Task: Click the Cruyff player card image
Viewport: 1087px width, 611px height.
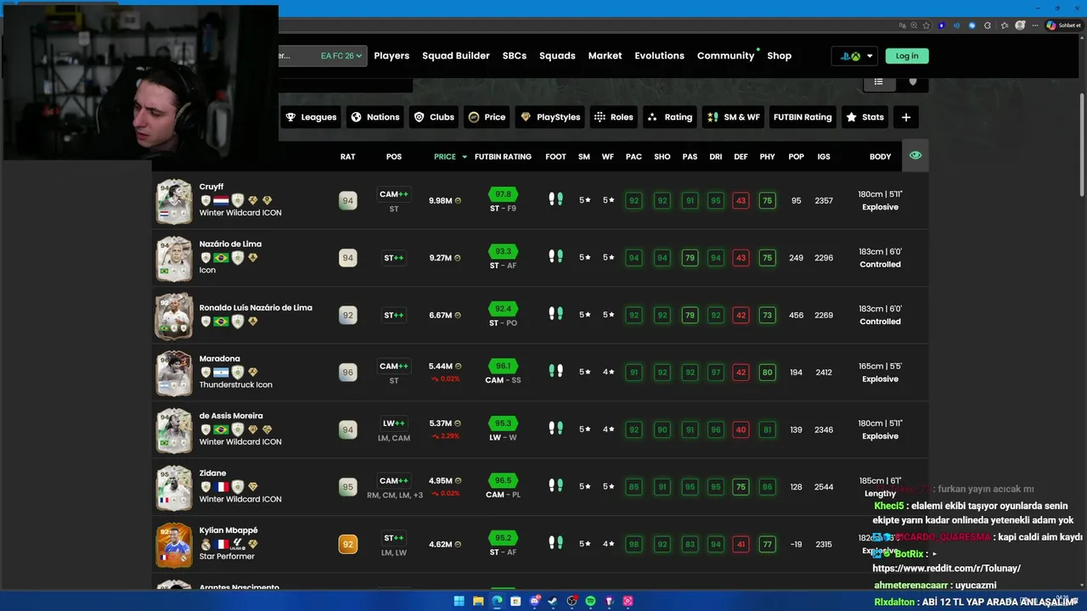Action: 174,201
